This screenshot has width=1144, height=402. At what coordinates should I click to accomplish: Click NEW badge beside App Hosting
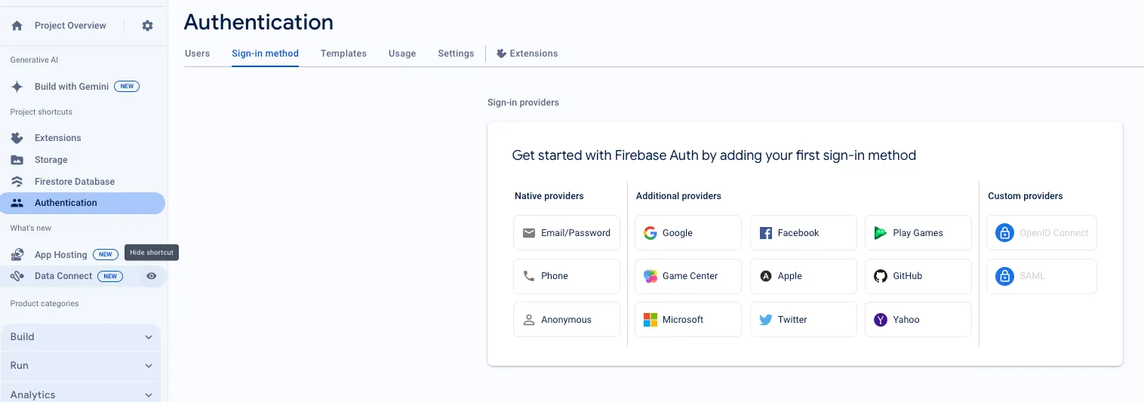[x=105, y=255]
